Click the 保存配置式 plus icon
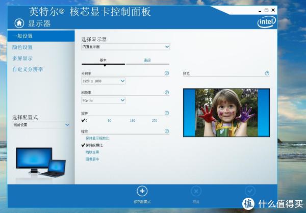The width and height of the screenshot is (306, 213). click(142, 191)
